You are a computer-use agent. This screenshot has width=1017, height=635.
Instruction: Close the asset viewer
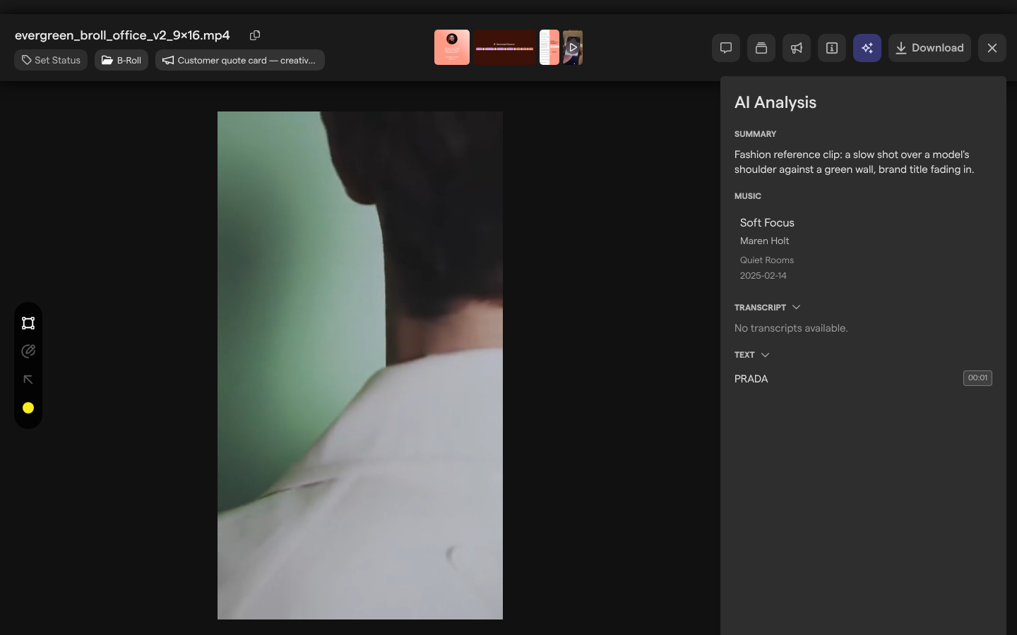[x=992, y=48]
